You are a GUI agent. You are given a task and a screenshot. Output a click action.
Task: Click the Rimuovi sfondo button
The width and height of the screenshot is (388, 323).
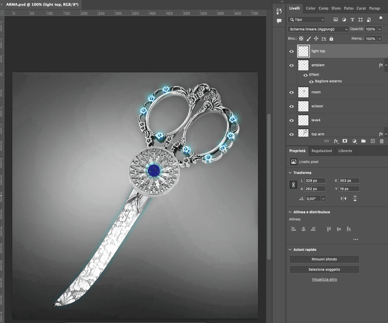pos(324,259)
